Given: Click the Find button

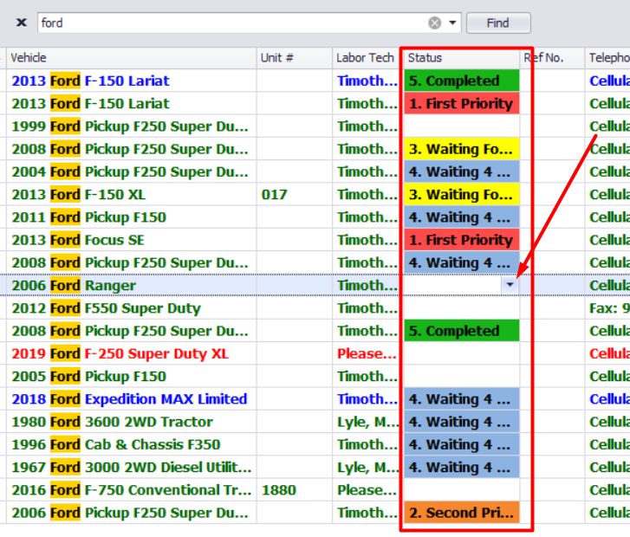Looking at the screenshot, I should (498, 23).
